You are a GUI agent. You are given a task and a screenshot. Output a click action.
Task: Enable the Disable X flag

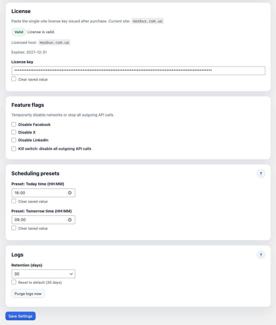[14, 132]
